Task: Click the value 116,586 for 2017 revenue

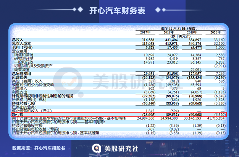Action: click(148, 40)
